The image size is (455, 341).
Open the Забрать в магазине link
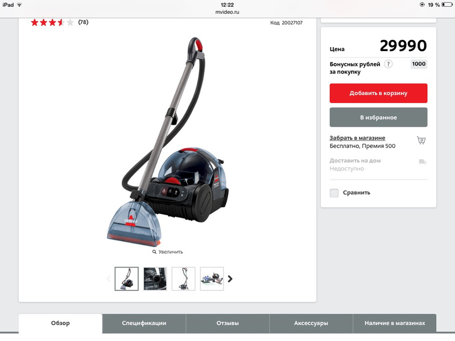[357, 138]
